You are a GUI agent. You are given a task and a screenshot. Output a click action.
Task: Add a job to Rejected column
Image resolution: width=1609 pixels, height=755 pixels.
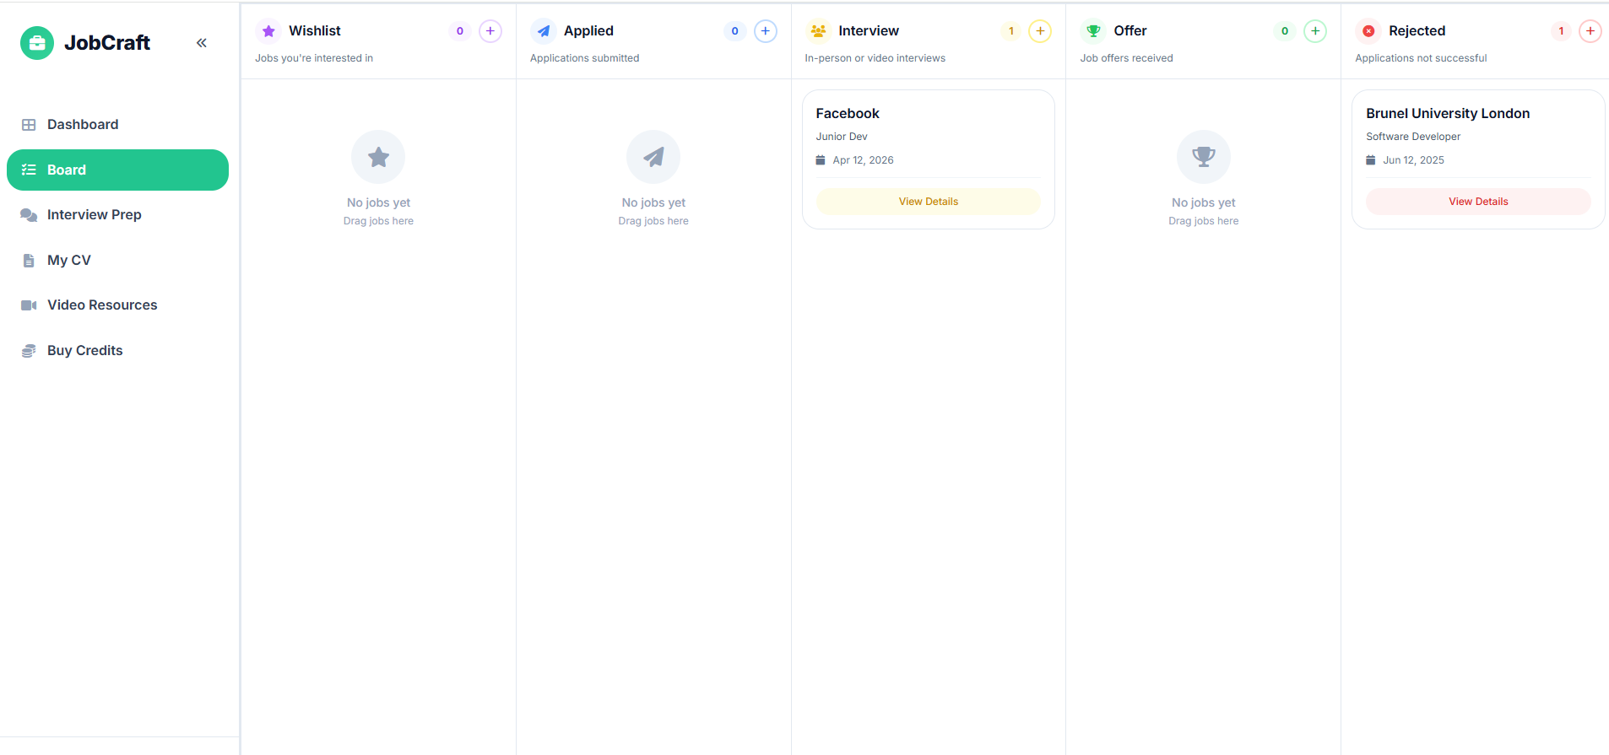(1590, 31)
